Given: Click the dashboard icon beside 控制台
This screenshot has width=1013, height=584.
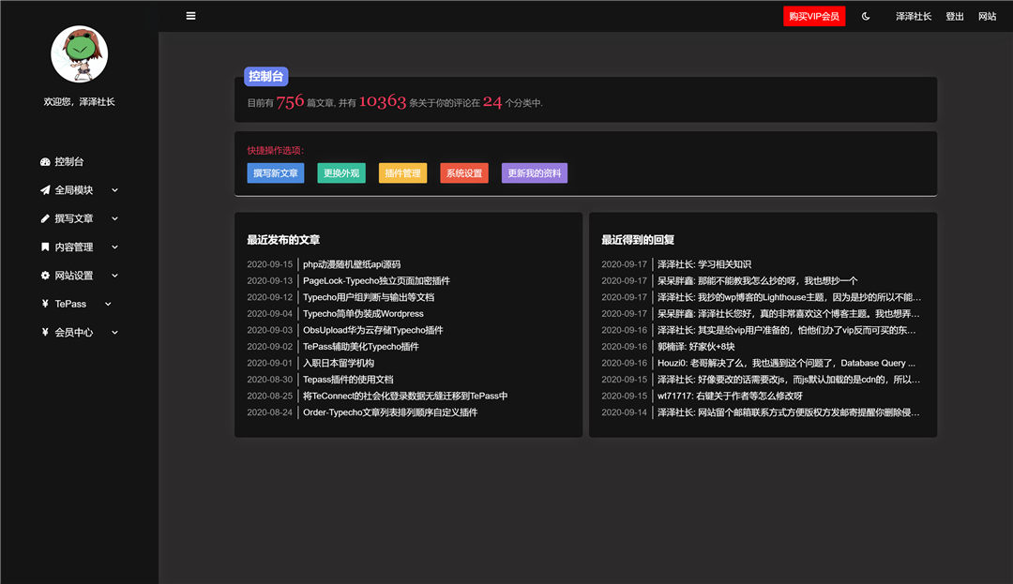Looking at the screenshot, I should pyautogui.click(x=45, y=160).
